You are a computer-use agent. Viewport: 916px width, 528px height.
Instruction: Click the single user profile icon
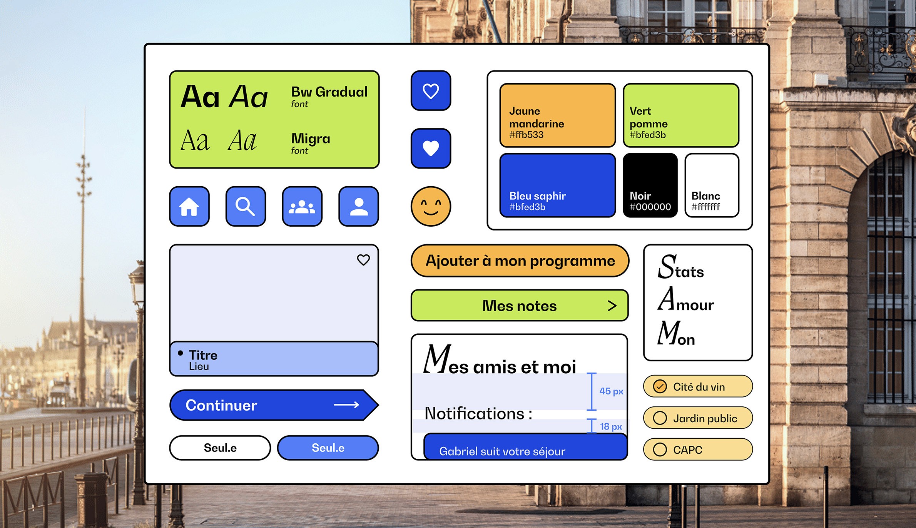pyautogui.click(x=359, y=206)
